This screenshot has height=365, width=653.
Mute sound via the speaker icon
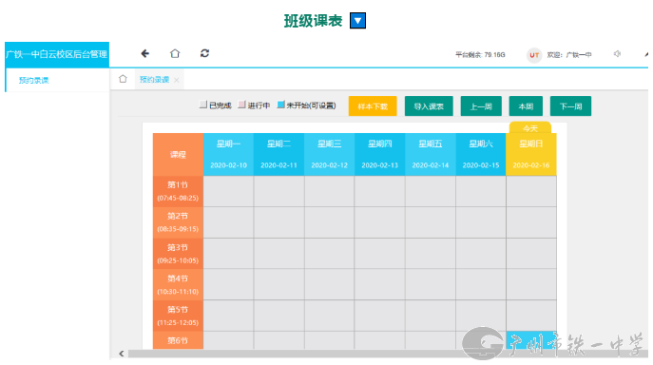coord(617,54)
